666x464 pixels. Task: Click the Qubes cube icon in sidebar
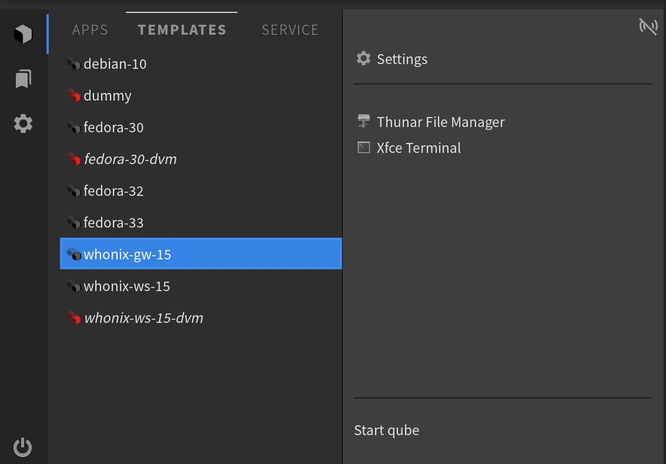coord(23,34)
